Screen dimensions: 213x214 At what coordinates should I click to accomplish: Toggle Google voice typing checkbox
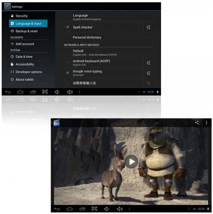(67, 73)
